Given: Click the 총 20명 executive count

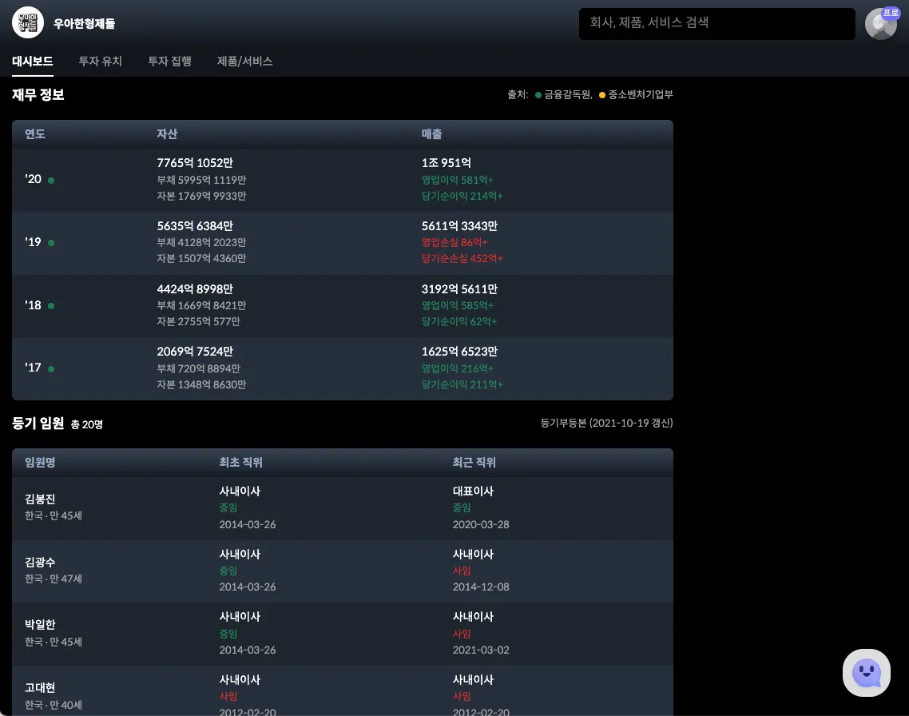Looking at the screenshot, I should coord(87,424).
